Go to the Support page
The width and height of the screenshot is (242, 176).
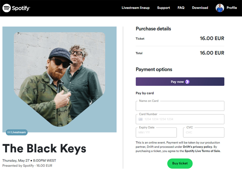click(x=163, y=8)
